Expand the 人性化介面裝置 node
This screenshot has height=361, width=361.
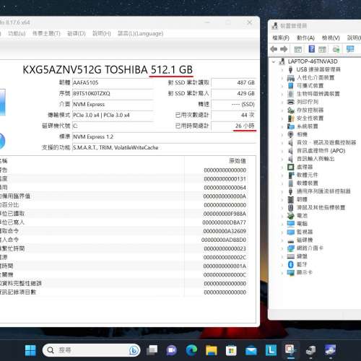pyautogui.click(x=282, y=78)
